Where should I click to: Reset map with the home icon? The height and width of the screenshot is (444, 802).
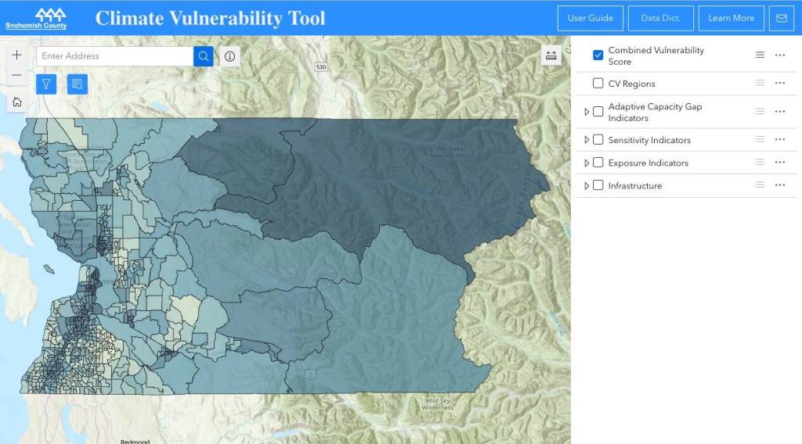(17, 102)
